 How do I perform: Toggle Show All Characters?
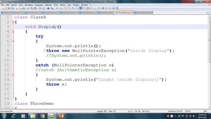pos(77,8)
